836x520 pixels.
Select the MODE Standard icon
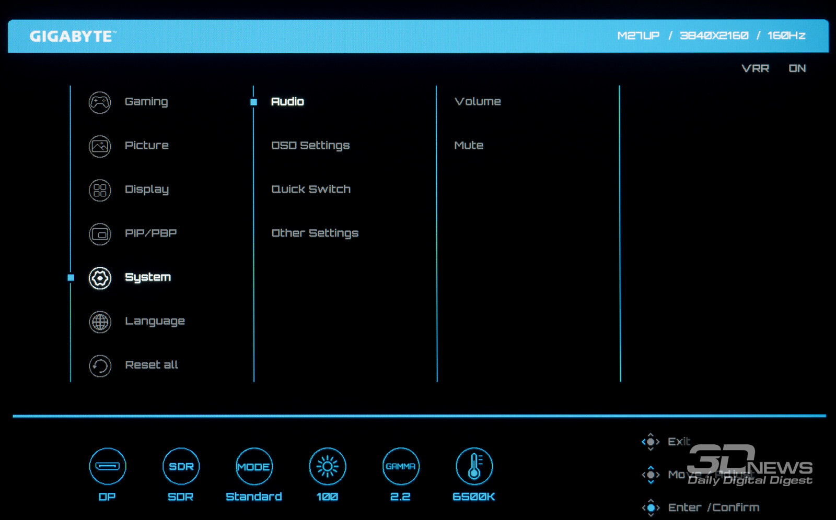(x=254, y=466)
